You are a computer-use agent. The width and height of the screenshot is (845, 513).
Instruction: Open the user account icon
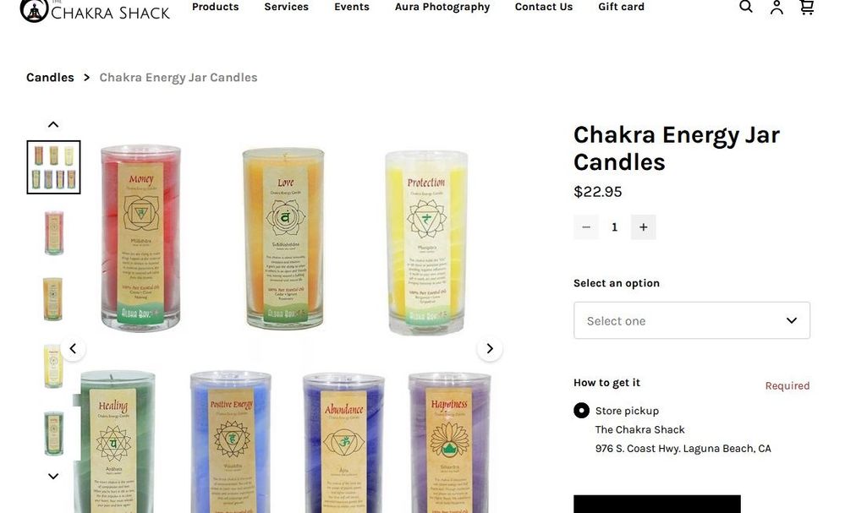pos(776,7)
